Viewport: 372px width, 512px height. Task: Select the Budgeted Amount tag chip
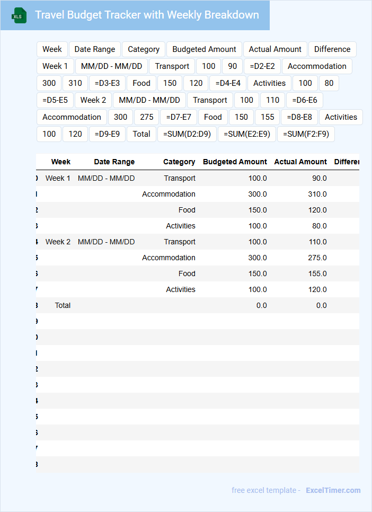pos(204,49)
